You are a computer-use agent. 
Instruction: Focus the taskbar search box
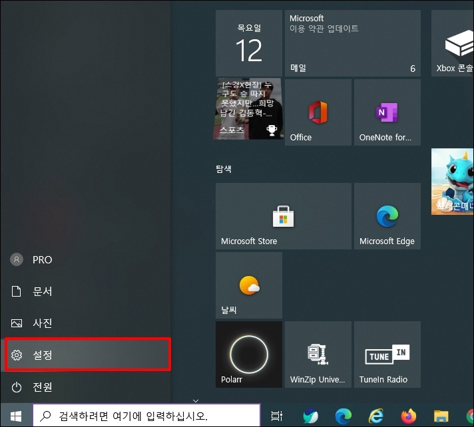[146, 416]
